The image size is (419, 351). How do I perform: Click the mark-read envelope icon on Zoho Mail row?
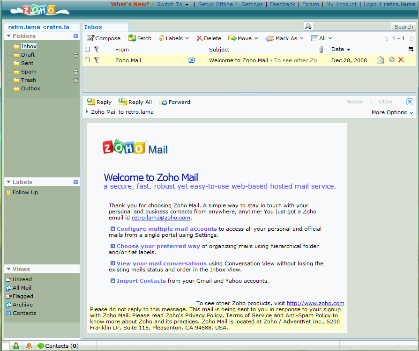point(380,60)
